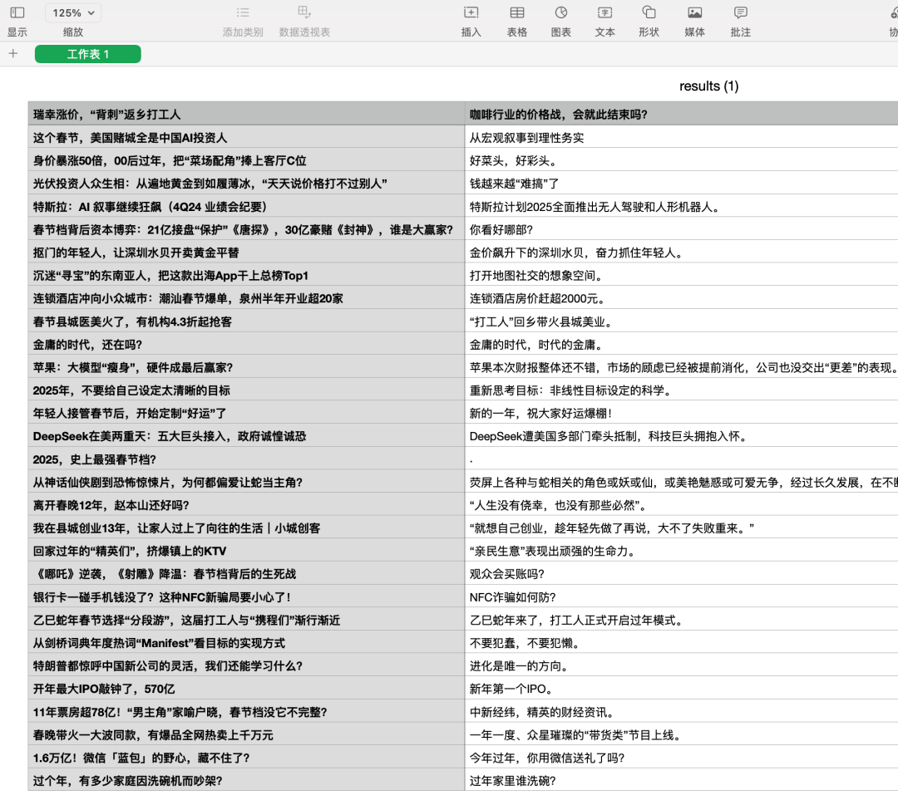Select cell 好菜头，好彩头。
Image resolution: width=898 pixels, height=800 pixels.
[682, 160]
